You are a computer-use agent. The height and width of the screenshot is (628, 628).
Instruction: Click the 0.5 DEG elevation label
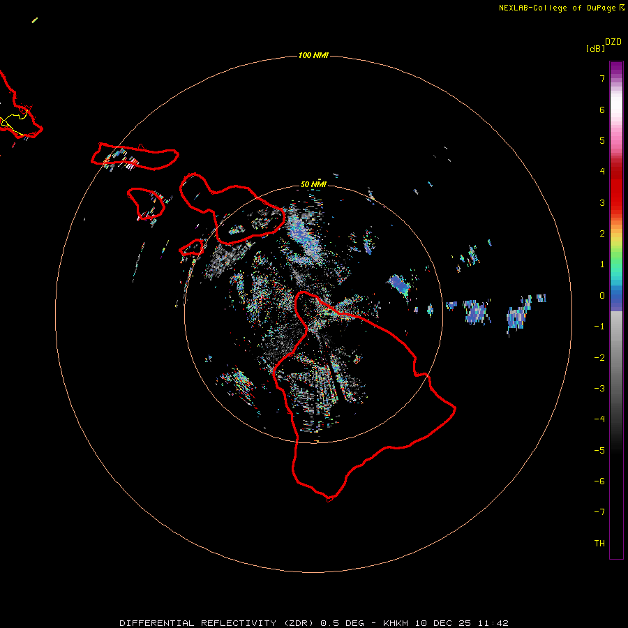click(x=343, y=623)
